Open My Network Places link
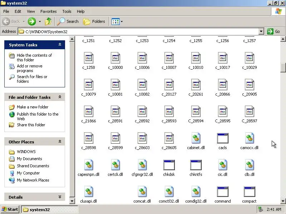286x214 pixels. point(33,180)
